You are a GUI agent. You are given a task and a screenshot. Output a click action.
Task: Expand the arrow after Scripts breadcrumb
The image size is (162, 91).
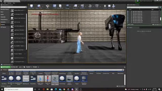tap(38, 67)
